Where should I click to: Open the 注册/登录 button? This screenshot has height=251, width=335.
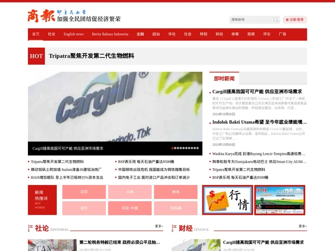[295, 20]
